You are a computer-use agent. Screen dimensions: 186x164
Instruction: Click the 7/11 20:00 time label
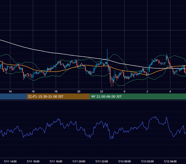point(79,161)
